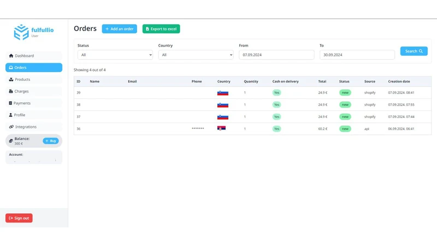Viewport: 437px width, 246px height.
Task: Click the Cash on delivery header
Action: tap(285, 81)
